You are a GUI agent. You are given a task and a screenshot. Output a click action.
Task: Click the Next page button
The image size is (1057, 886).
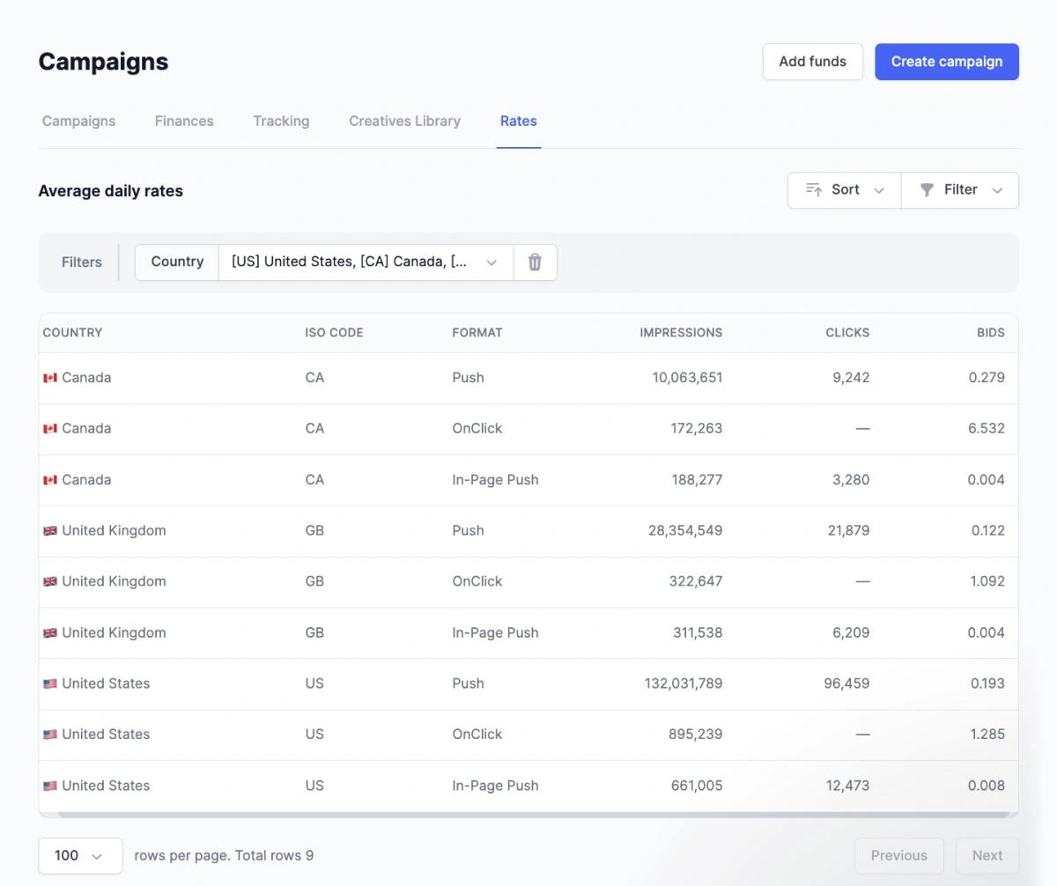[x=987, y=855]
